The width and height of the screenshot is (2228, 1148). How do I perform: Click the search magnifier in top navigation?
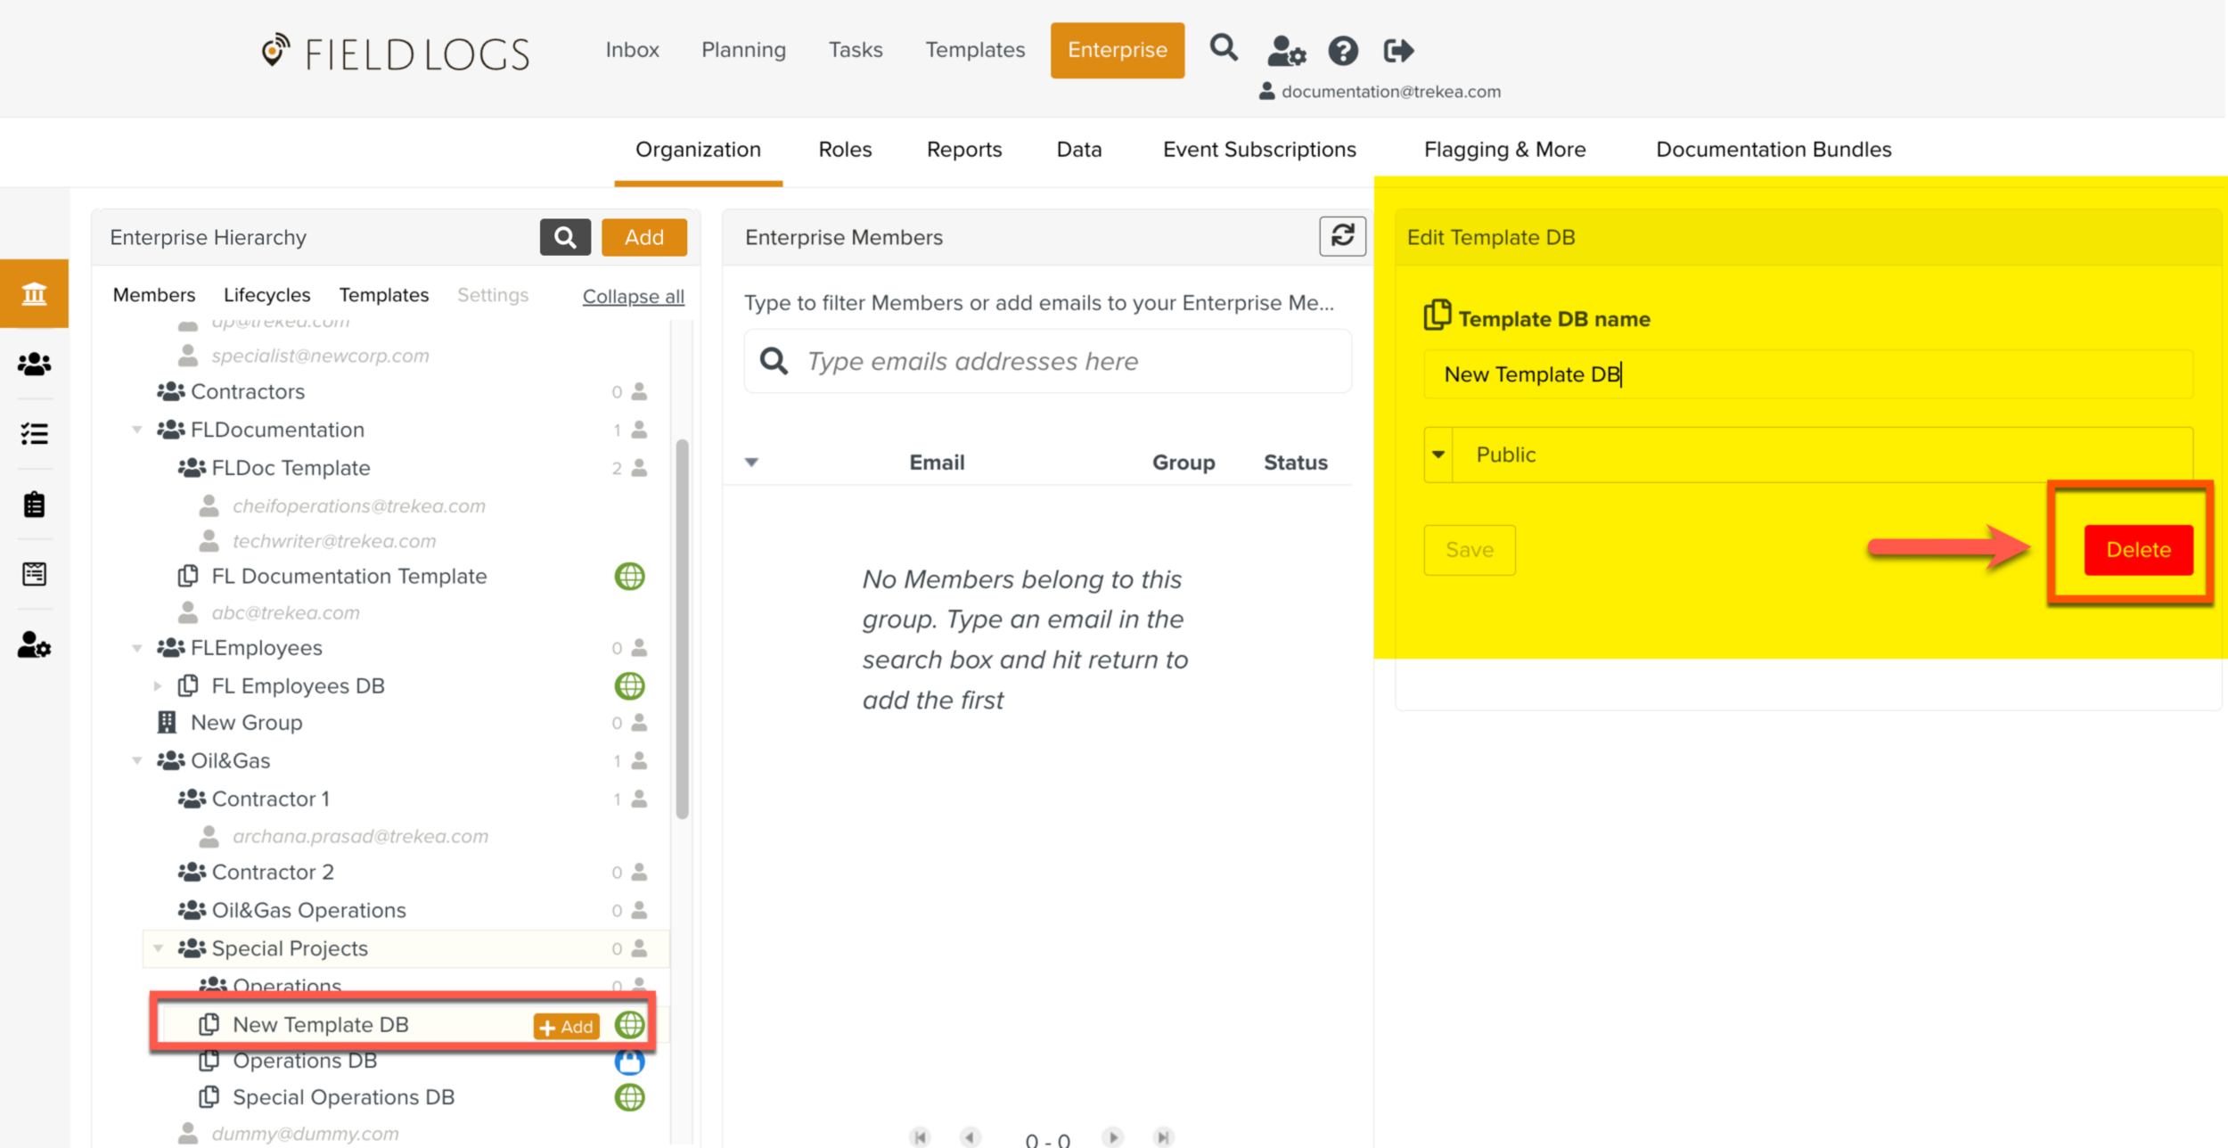[1224, 48]
